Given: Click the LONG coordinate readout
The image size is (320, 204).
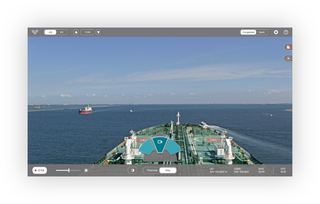Looking at the screenshot, I should 241,170.
